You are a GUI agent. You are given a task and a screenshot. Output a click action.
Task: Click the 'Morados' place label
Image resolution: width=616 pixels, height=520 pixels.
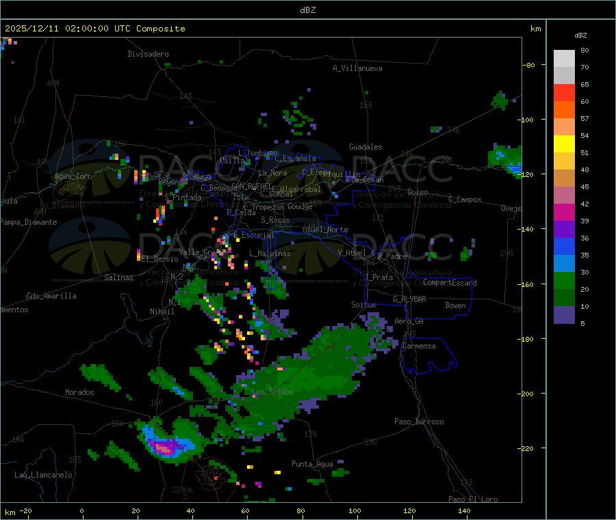(79, 392)
